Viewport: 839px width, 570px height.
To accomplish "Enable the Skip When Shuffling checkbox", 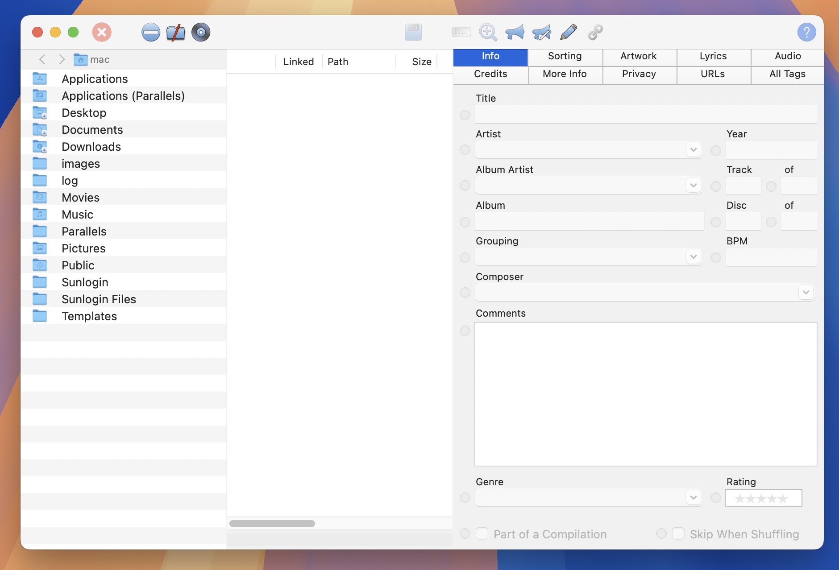I will 679,533.
